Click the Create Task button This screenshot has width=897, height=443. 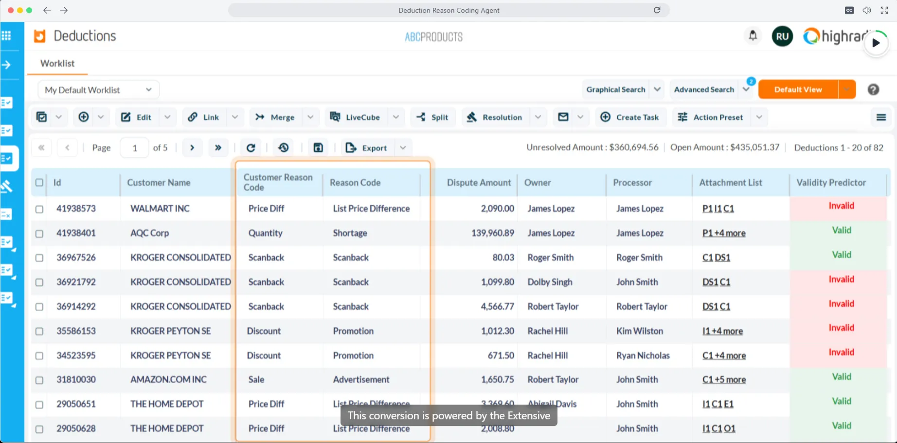(630, 117)
